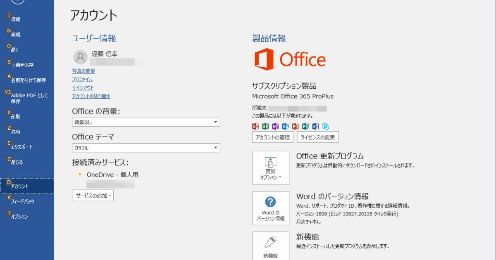Click the Office logo under 製品情報

pos(290,59)
